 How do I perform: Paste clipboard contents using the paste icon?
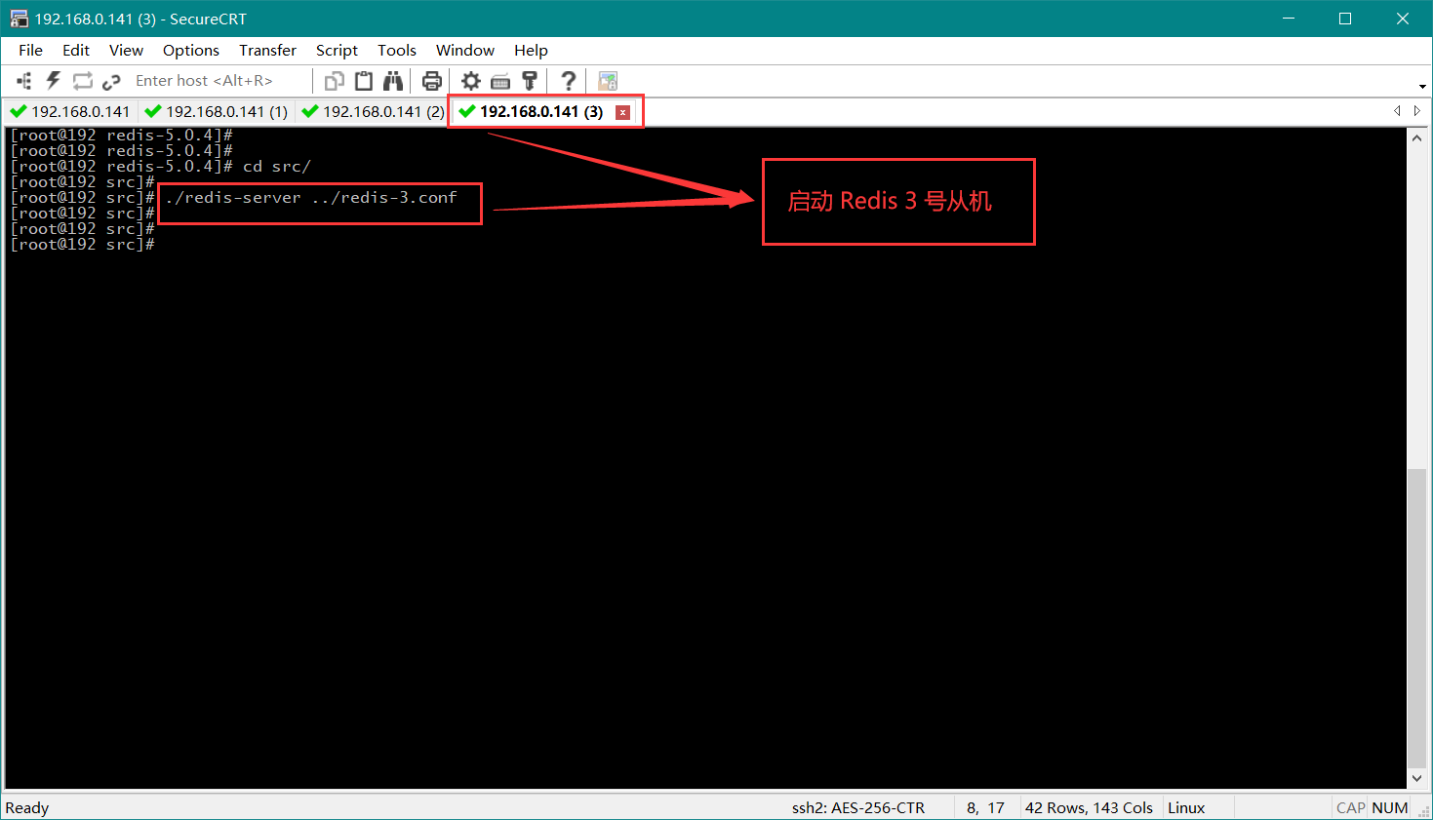[x=363, y=80]
